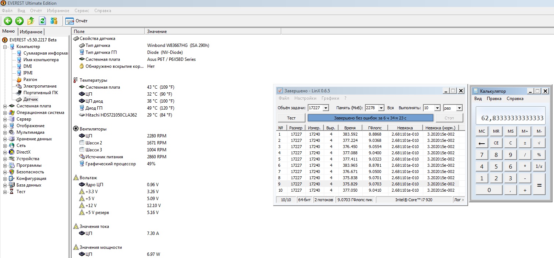Open the Файл menu in EVEREST
The height and width of the screenshot is (258, 554).
pos(7,11)
